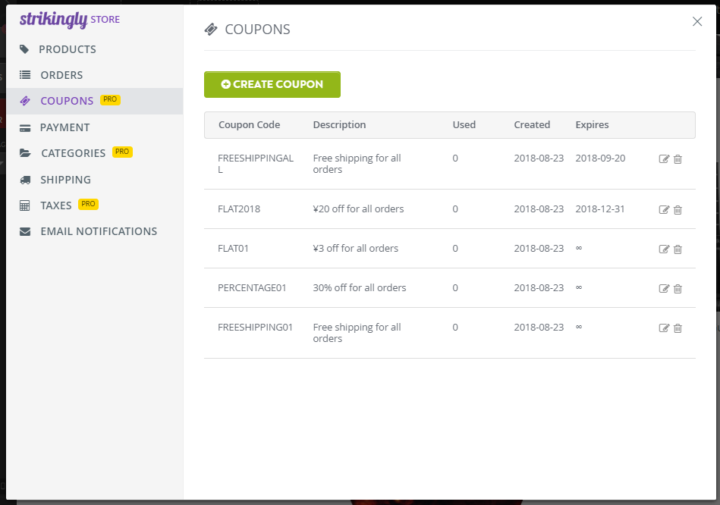Delete the PERCENTAGE01 coupon
The height and width of the screenshot is (505, 720).
point(678,288)
